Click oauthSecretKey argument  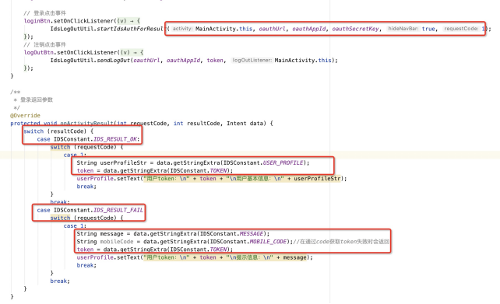355,29
